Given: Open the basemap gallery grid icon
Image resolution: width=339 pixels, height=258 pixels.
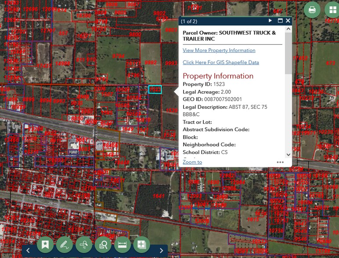Looking at the screenshot, I should coord(332,10).
